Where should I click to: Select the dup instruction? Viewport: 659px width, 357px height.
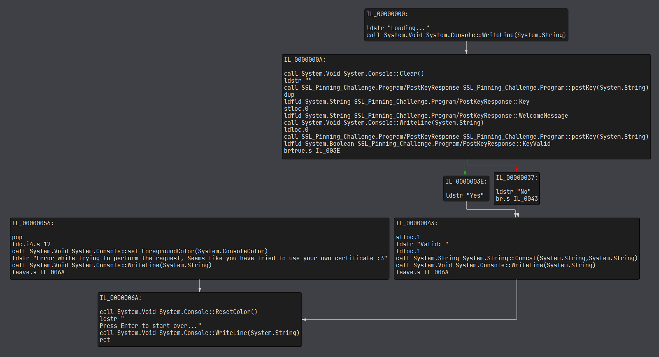coord(289,95)
